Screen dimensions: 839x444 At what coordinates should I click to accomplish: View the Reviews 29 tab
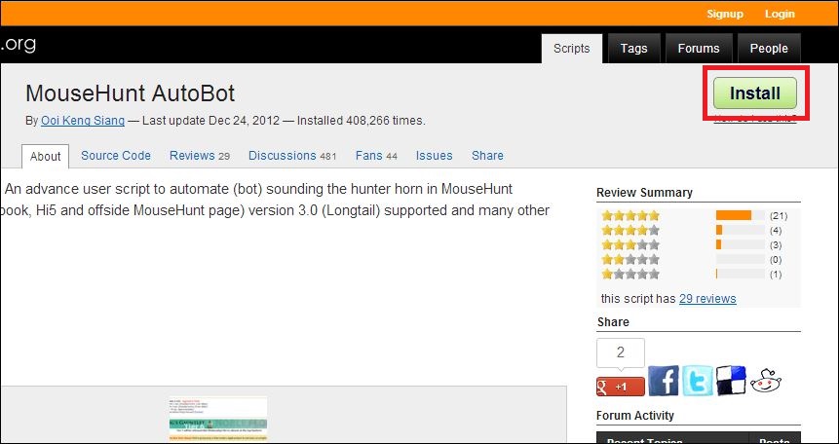(x=200, y=155)
